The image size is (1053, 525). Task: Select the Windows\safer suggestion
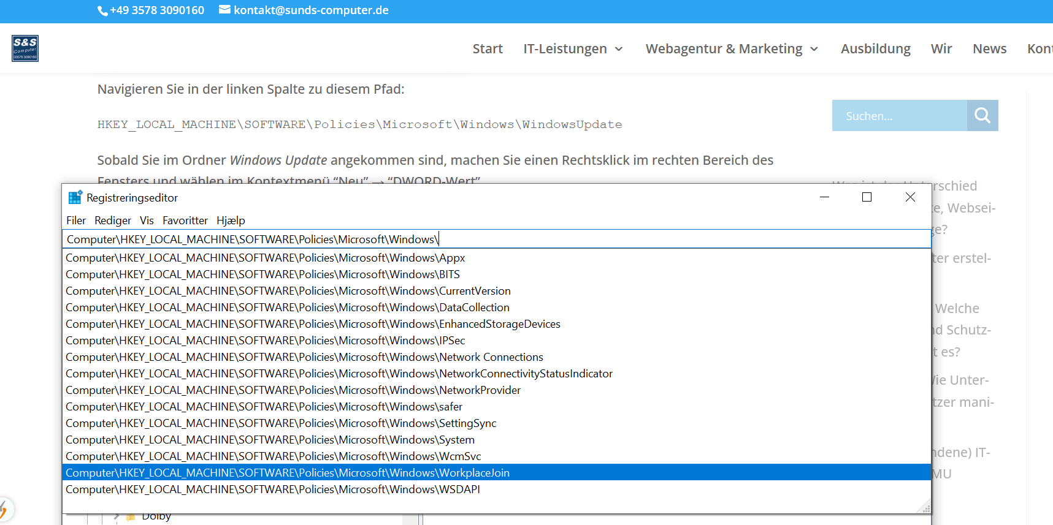pyautogui.click(x=497, y=407)
